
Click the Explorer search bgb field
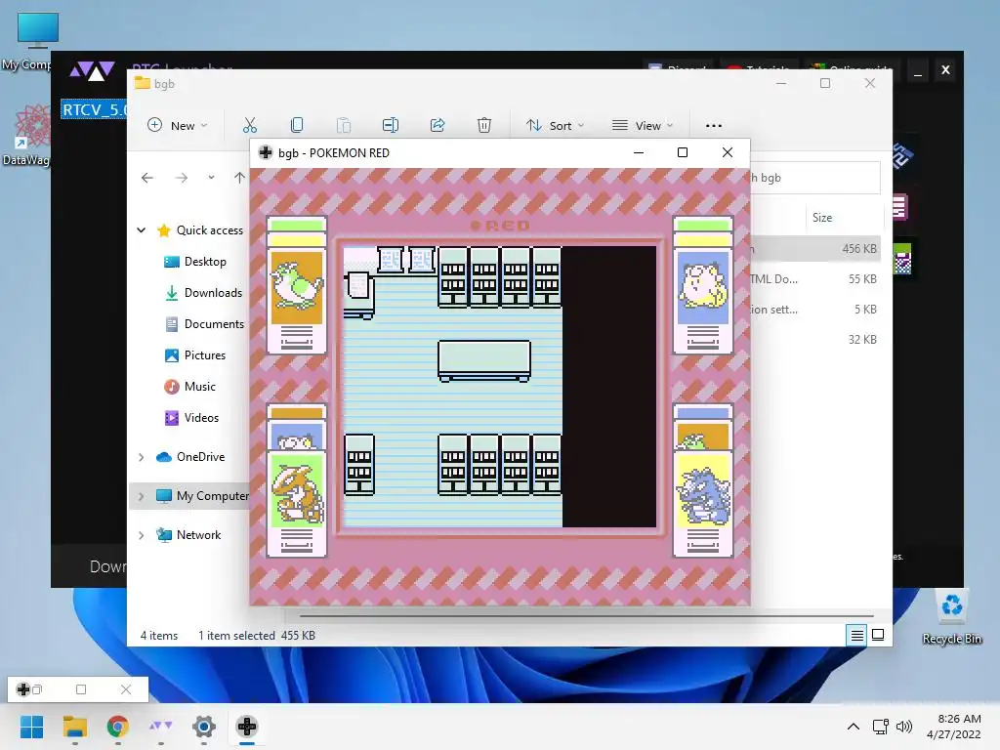[x=815, y=178]
